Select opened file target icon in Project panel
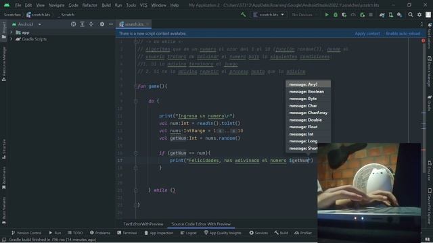Screen dimensions: 433x243 (x=74, y=24)
